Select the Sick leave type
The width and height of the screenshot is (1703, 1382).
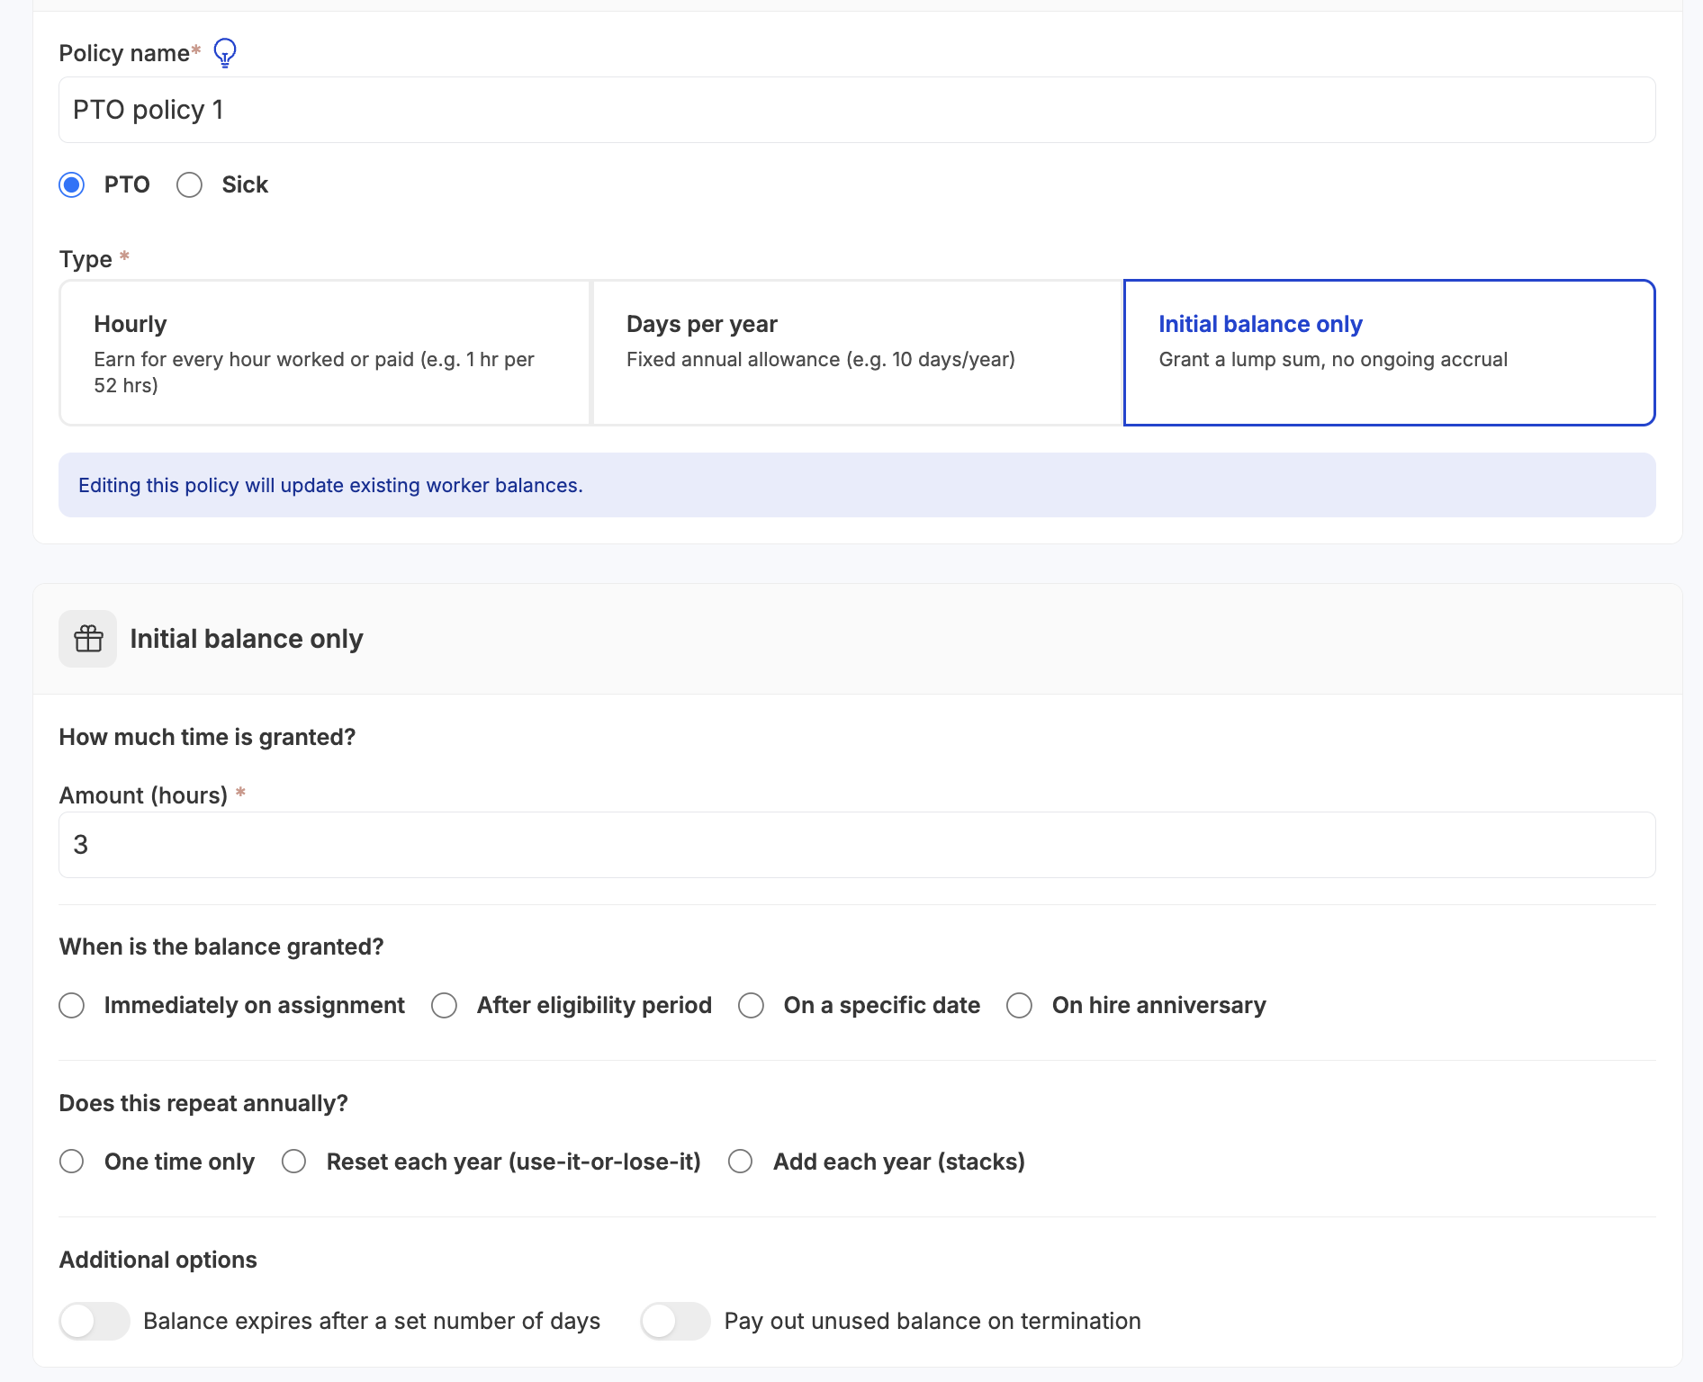tap(189, 185)
